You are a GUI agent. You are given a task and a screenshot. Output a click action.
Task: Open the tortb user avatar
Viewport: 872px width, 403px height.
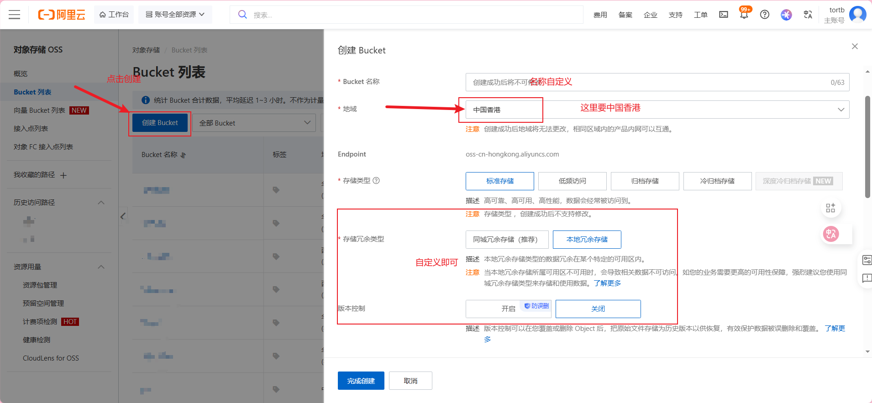[857, 15]
